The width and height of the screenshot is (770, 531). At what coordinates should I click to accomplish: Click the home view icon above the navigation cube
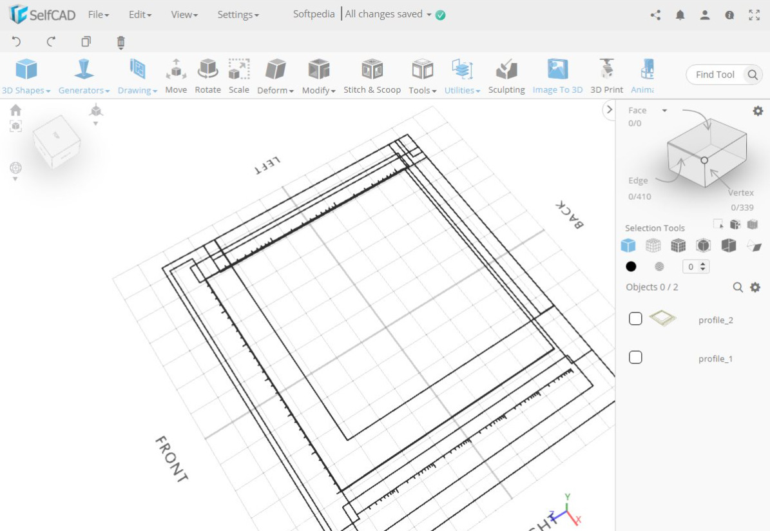pos(15,110)
